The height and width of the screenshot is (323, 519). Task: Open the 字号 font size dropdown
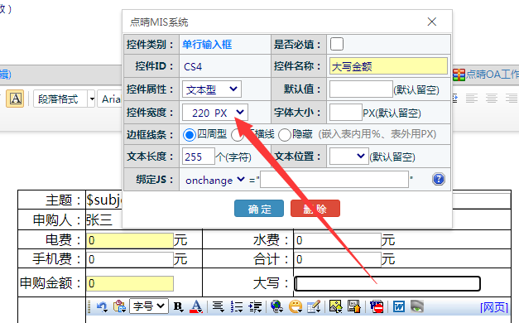point(149,306)
